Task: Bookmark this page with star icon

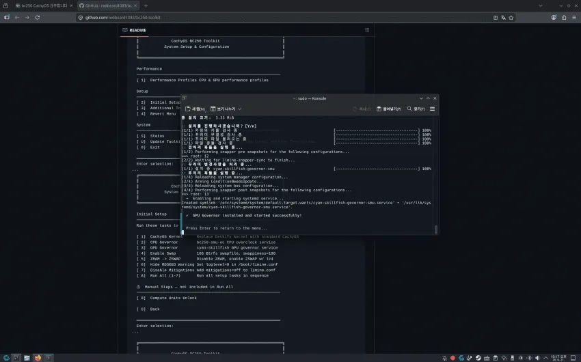Action: coord(511,17)
